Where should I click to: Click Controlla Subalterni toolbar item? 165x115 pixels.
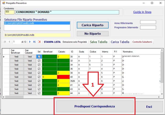pos(142,42)
